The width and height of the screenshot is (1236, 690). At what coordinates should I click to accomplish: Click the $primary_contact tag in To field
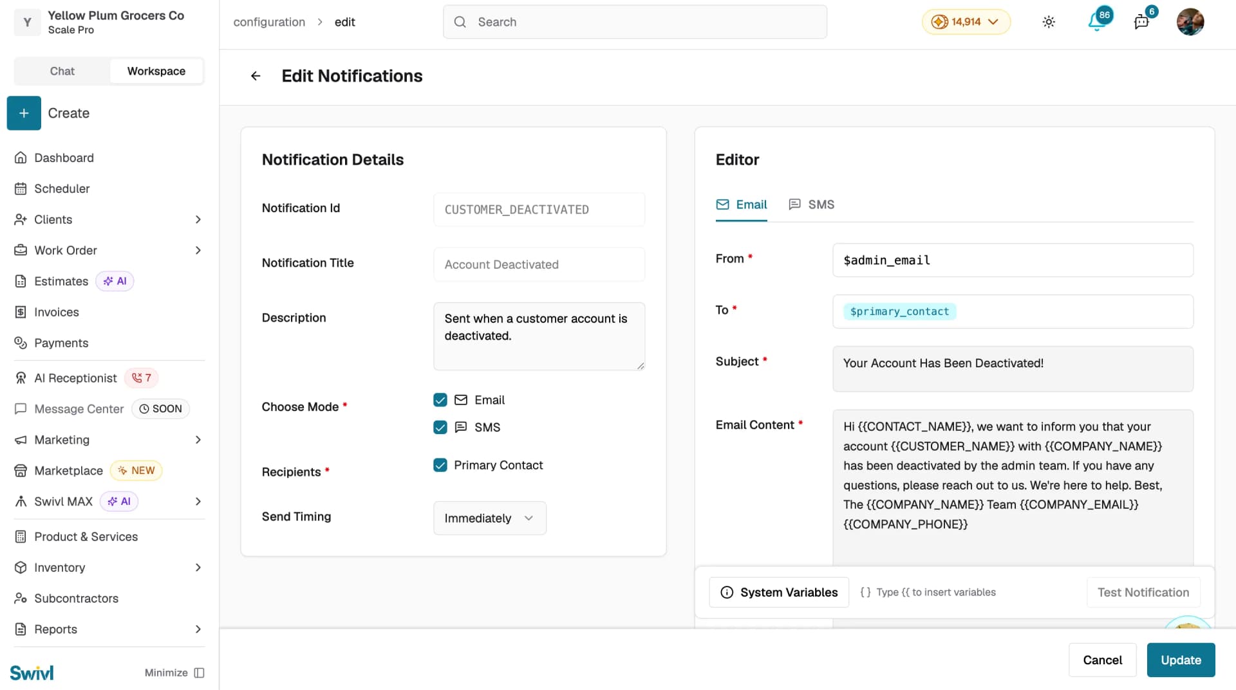(x=899, y=311)
